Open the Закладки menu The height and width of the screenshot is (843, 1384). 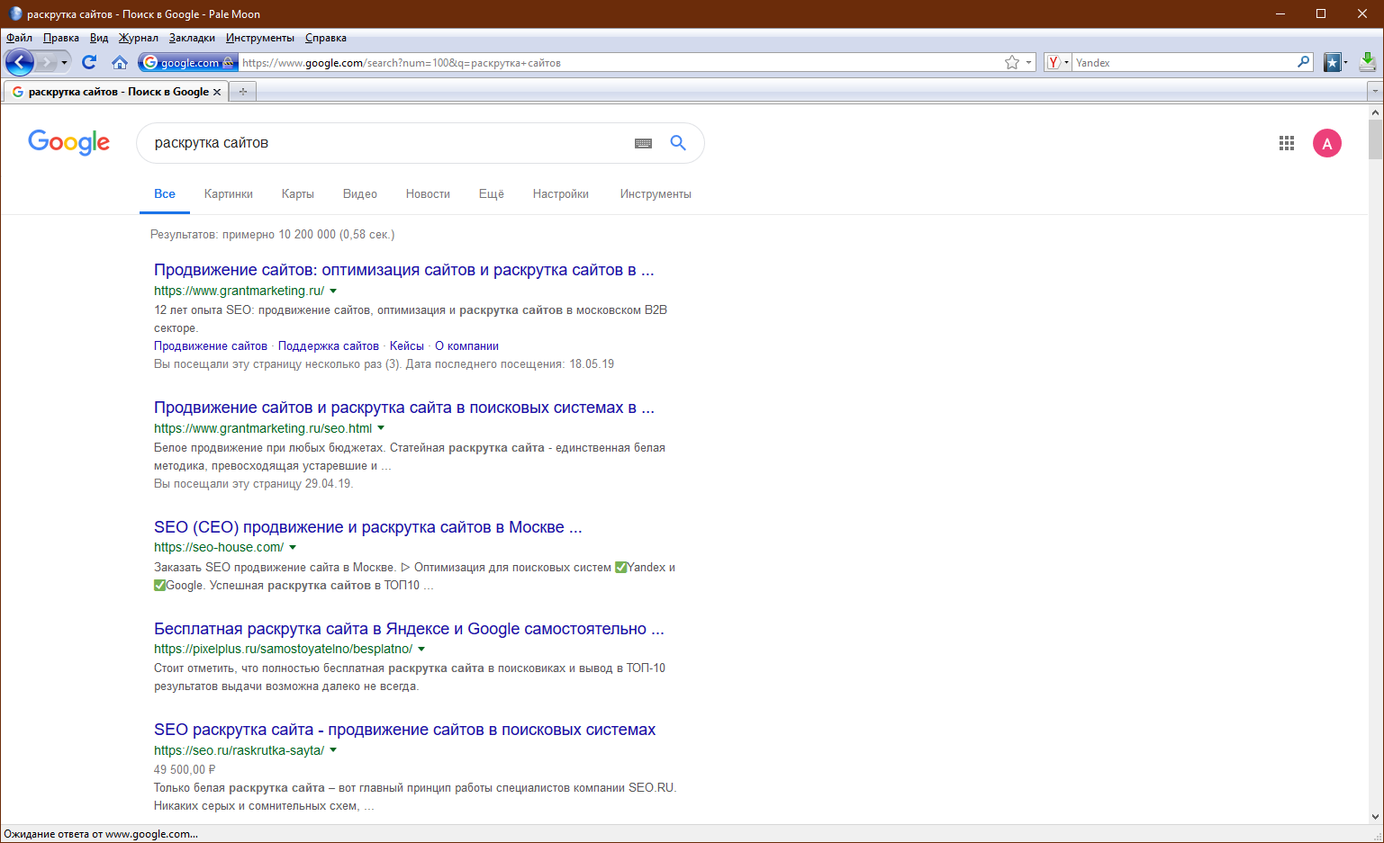click(x=192, y=38)
